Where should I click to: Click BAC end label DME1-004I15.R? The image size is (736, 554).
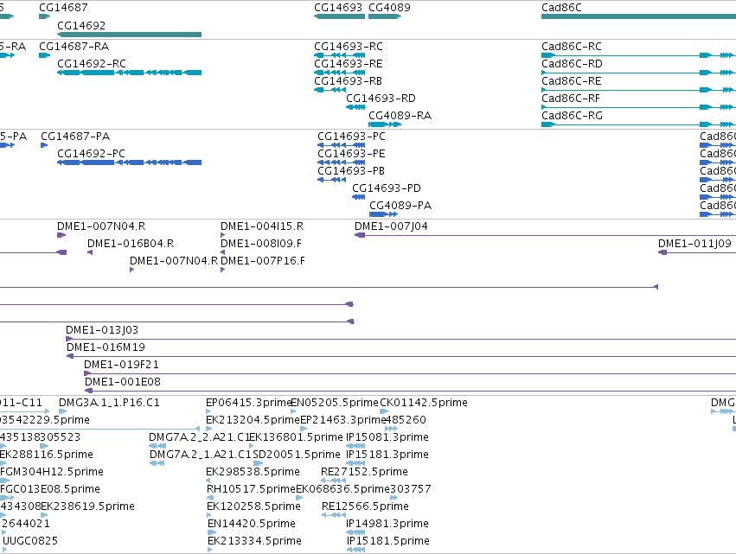[x=262, y=226]
